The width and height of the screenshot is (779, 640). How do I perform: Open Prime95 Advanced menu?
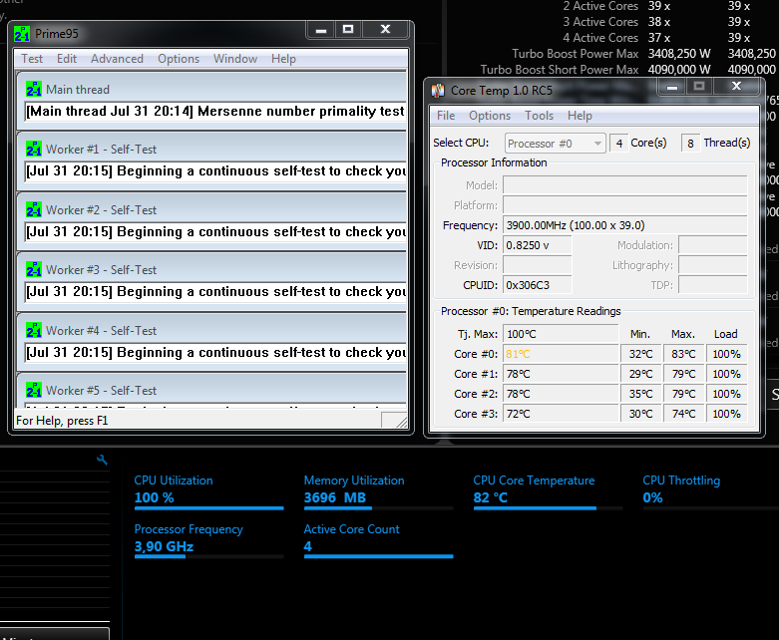pyautogui.click(x=117, y=59)
